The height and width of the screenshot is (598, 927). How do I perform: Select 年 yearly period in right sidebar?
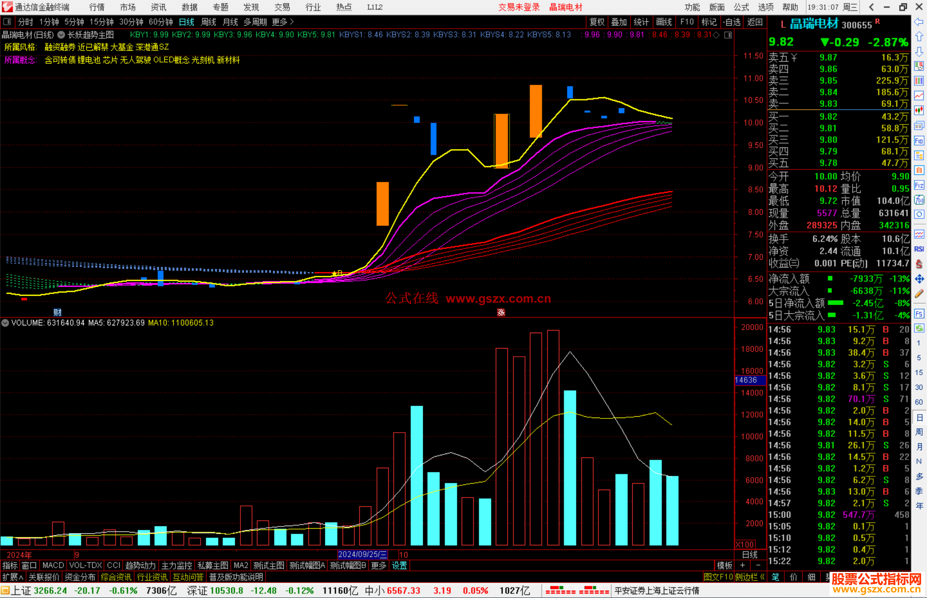pyautogui.click(x=919, y=506)
